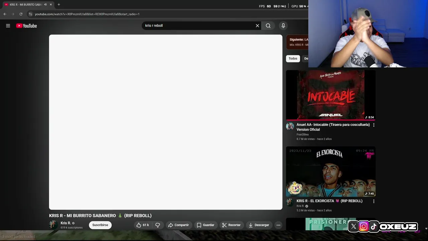Clear the search box with X
This screenshot has height=241, width=428.
click(x=257, y=26)
